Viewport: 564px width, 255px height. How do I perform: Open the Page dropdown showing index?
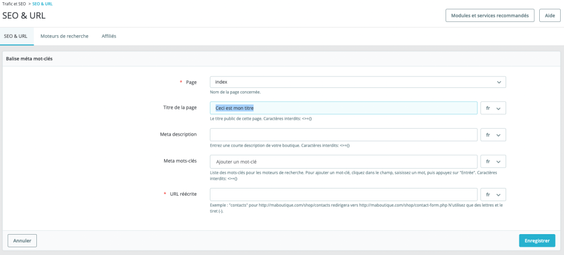point(357,82)
